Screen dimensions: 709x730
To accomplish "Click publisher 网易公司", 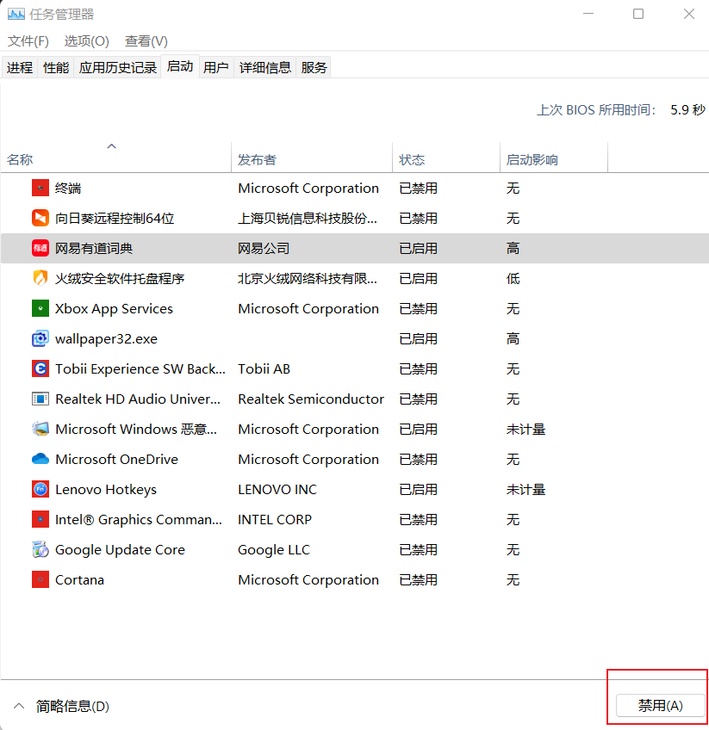I will pyautogui.click(x=264, y=249).
